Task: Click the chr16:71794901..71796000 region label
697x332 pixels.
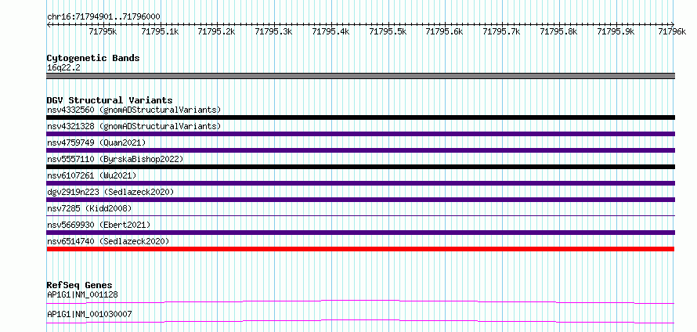Action: [103, 16]
